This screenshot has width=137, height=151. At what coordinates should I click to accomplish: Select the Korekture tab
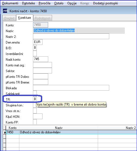(x=25, y=18)
